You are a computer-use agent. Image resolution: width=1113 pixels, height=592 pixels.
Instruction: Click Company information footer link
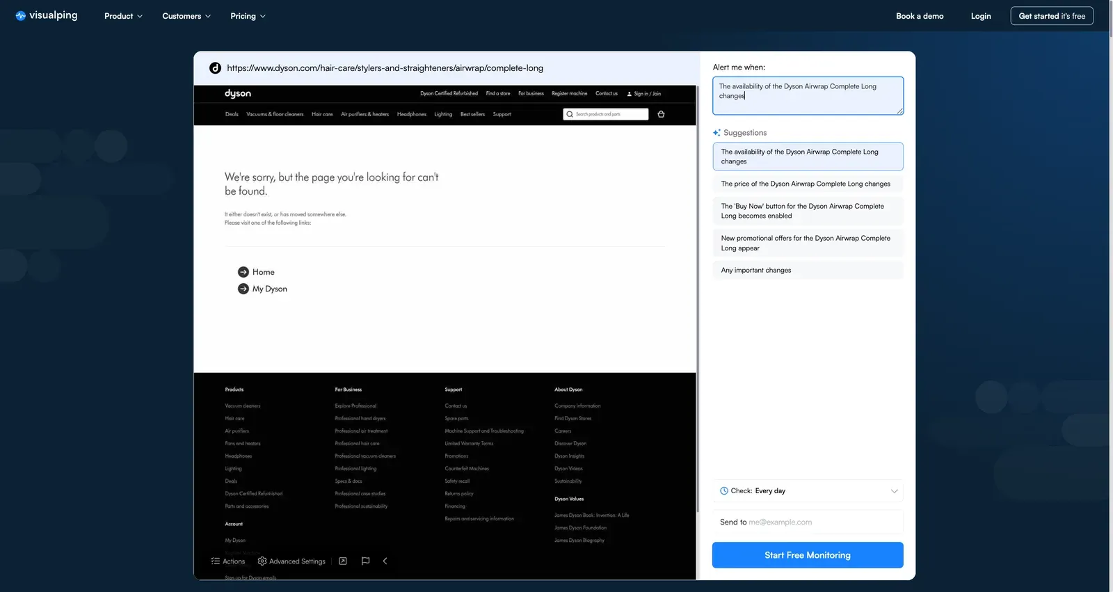click(577, 406)
